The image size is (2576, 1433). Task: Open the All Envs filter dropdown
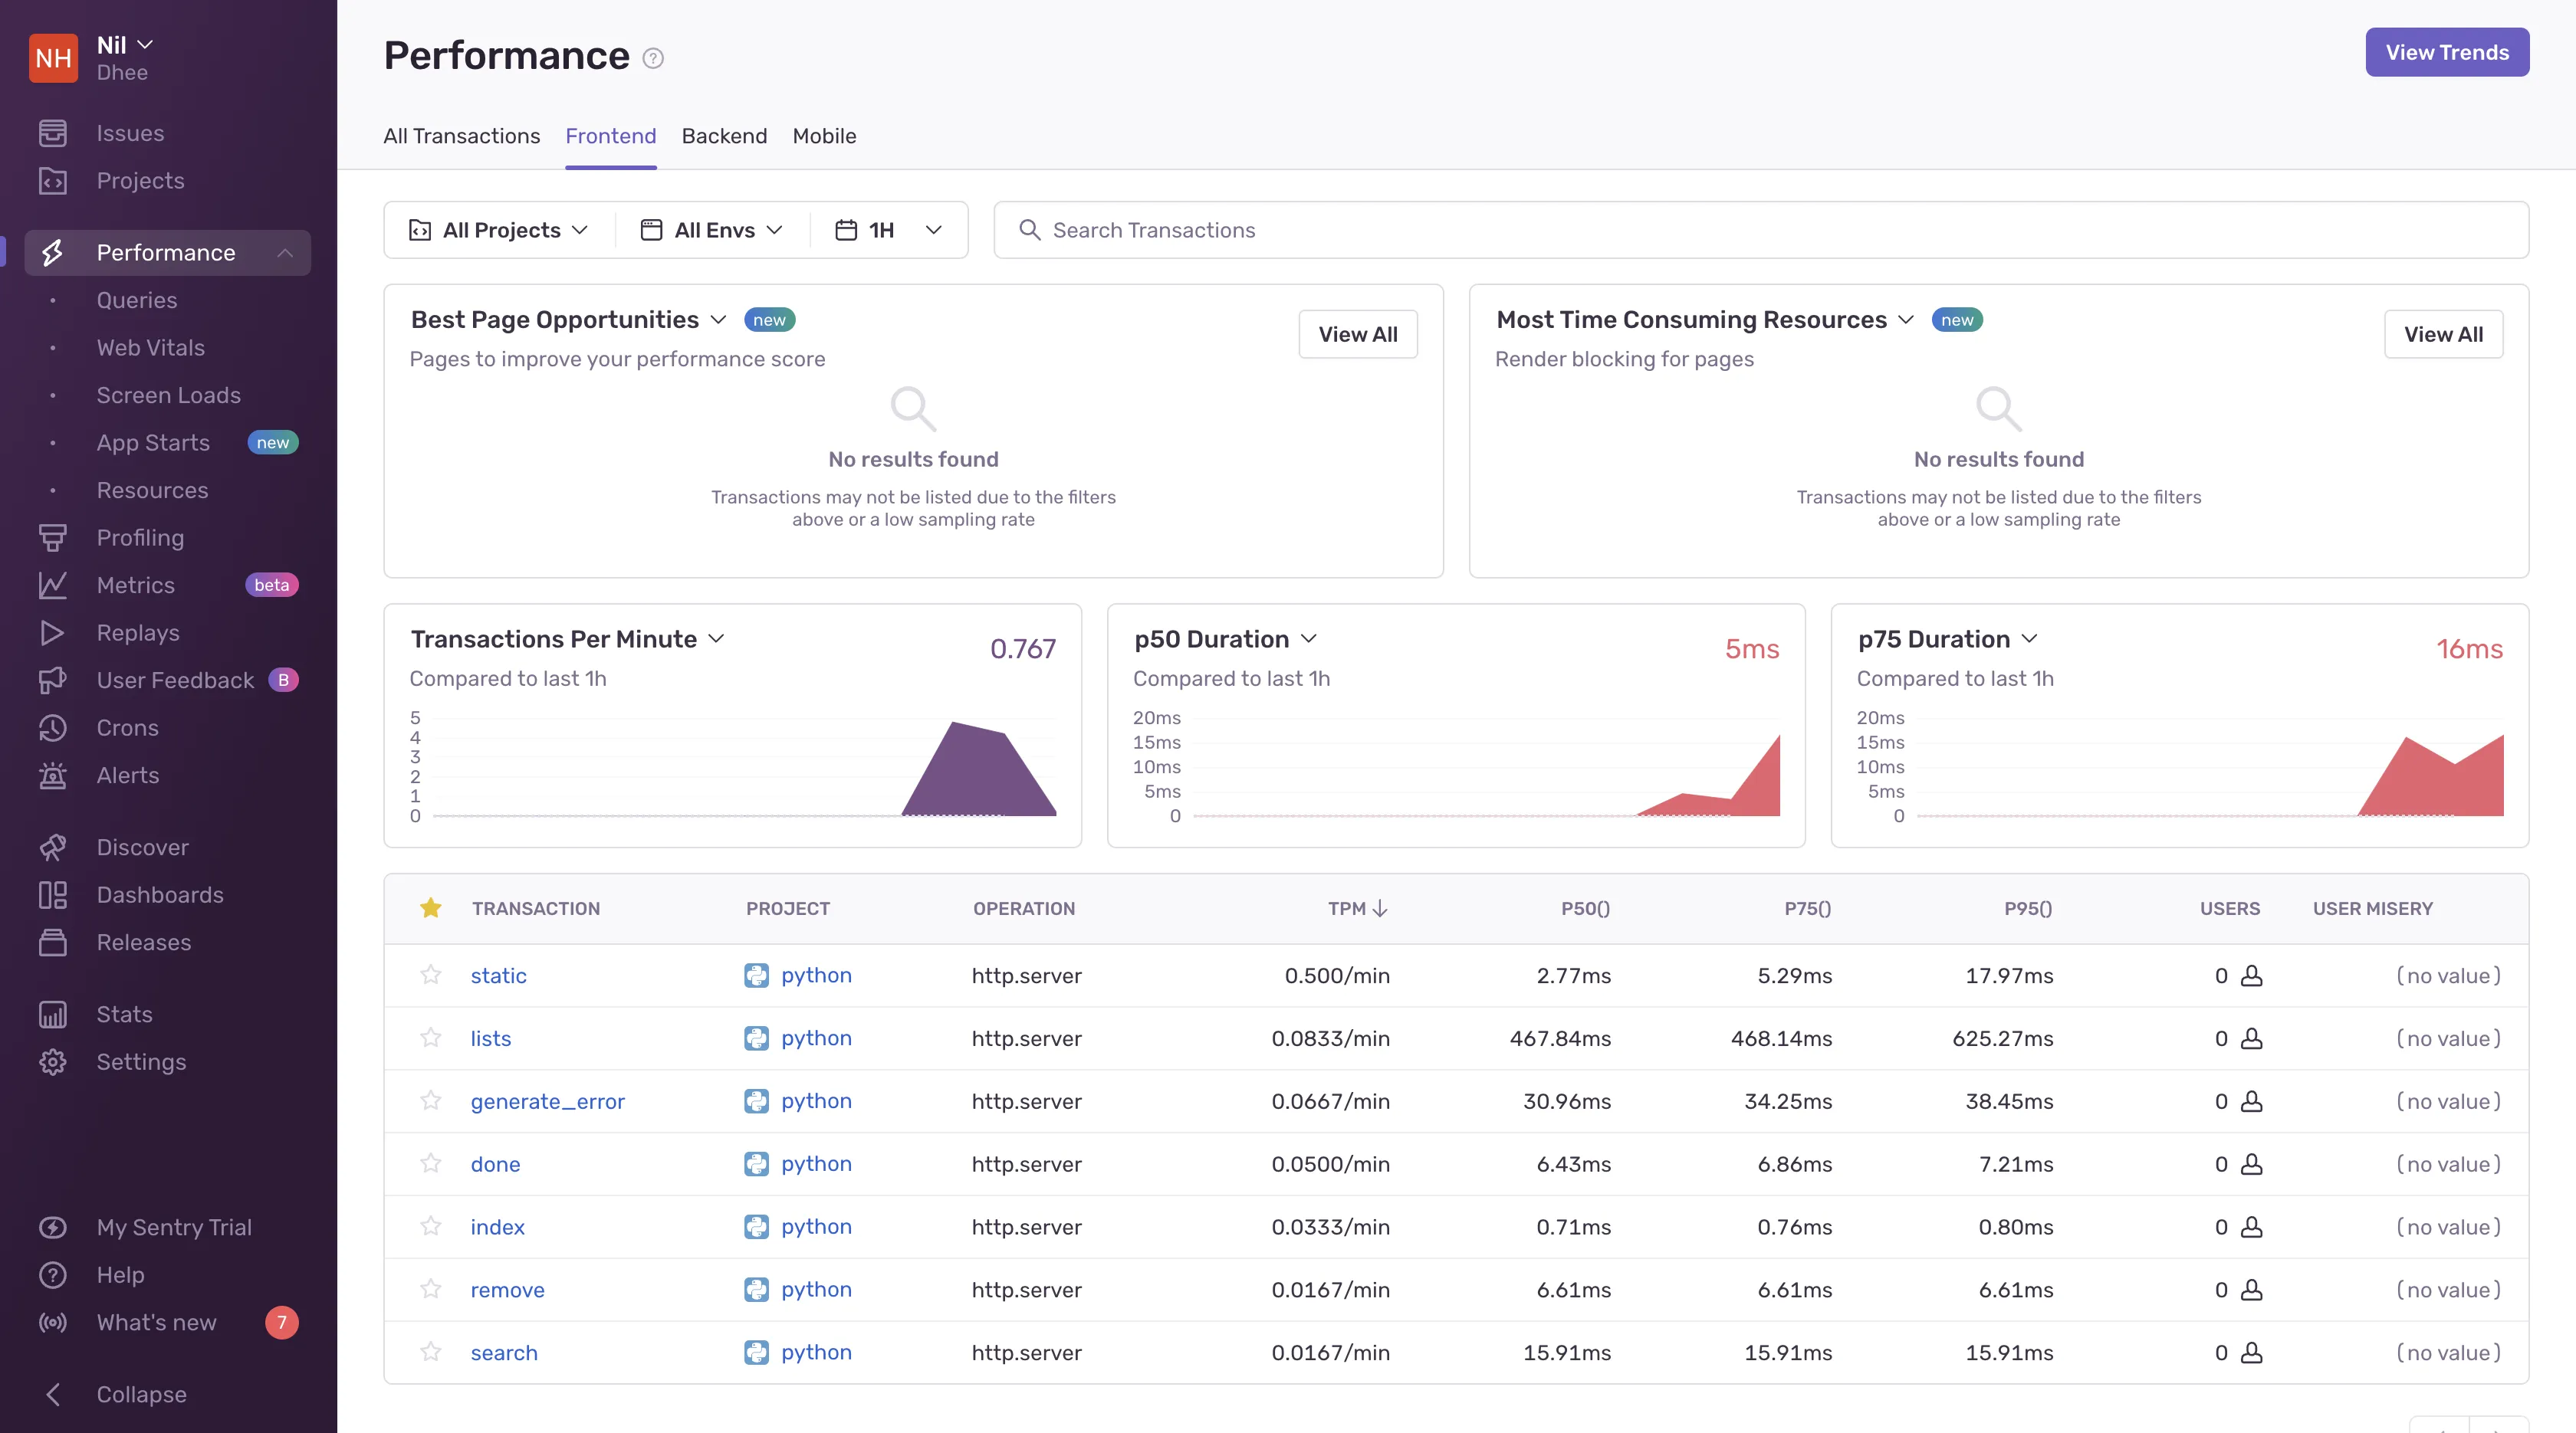click(x=712, y=230)
